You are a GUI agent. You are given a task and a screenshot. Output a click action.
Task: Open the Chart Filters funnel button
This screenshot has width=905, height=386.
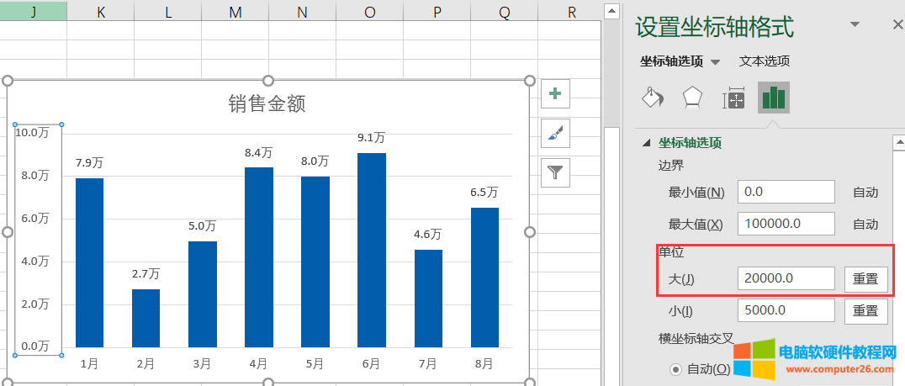click(x=554, y=172)
